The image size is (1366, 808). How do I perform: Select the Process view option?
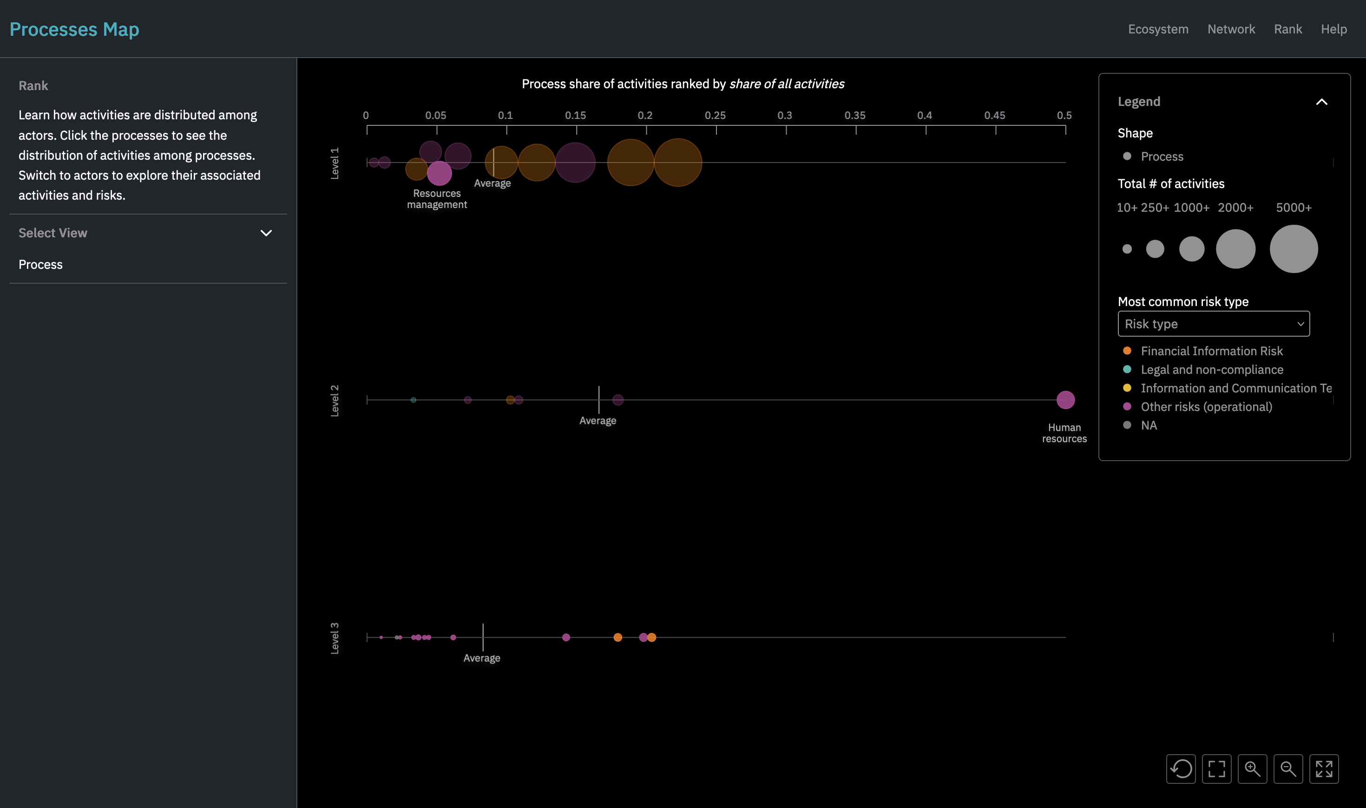point(41,265)
